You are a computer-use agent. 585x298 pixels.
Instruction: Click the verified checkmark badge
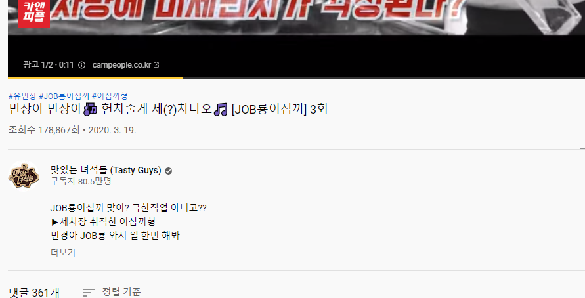[x=168, y=171]
